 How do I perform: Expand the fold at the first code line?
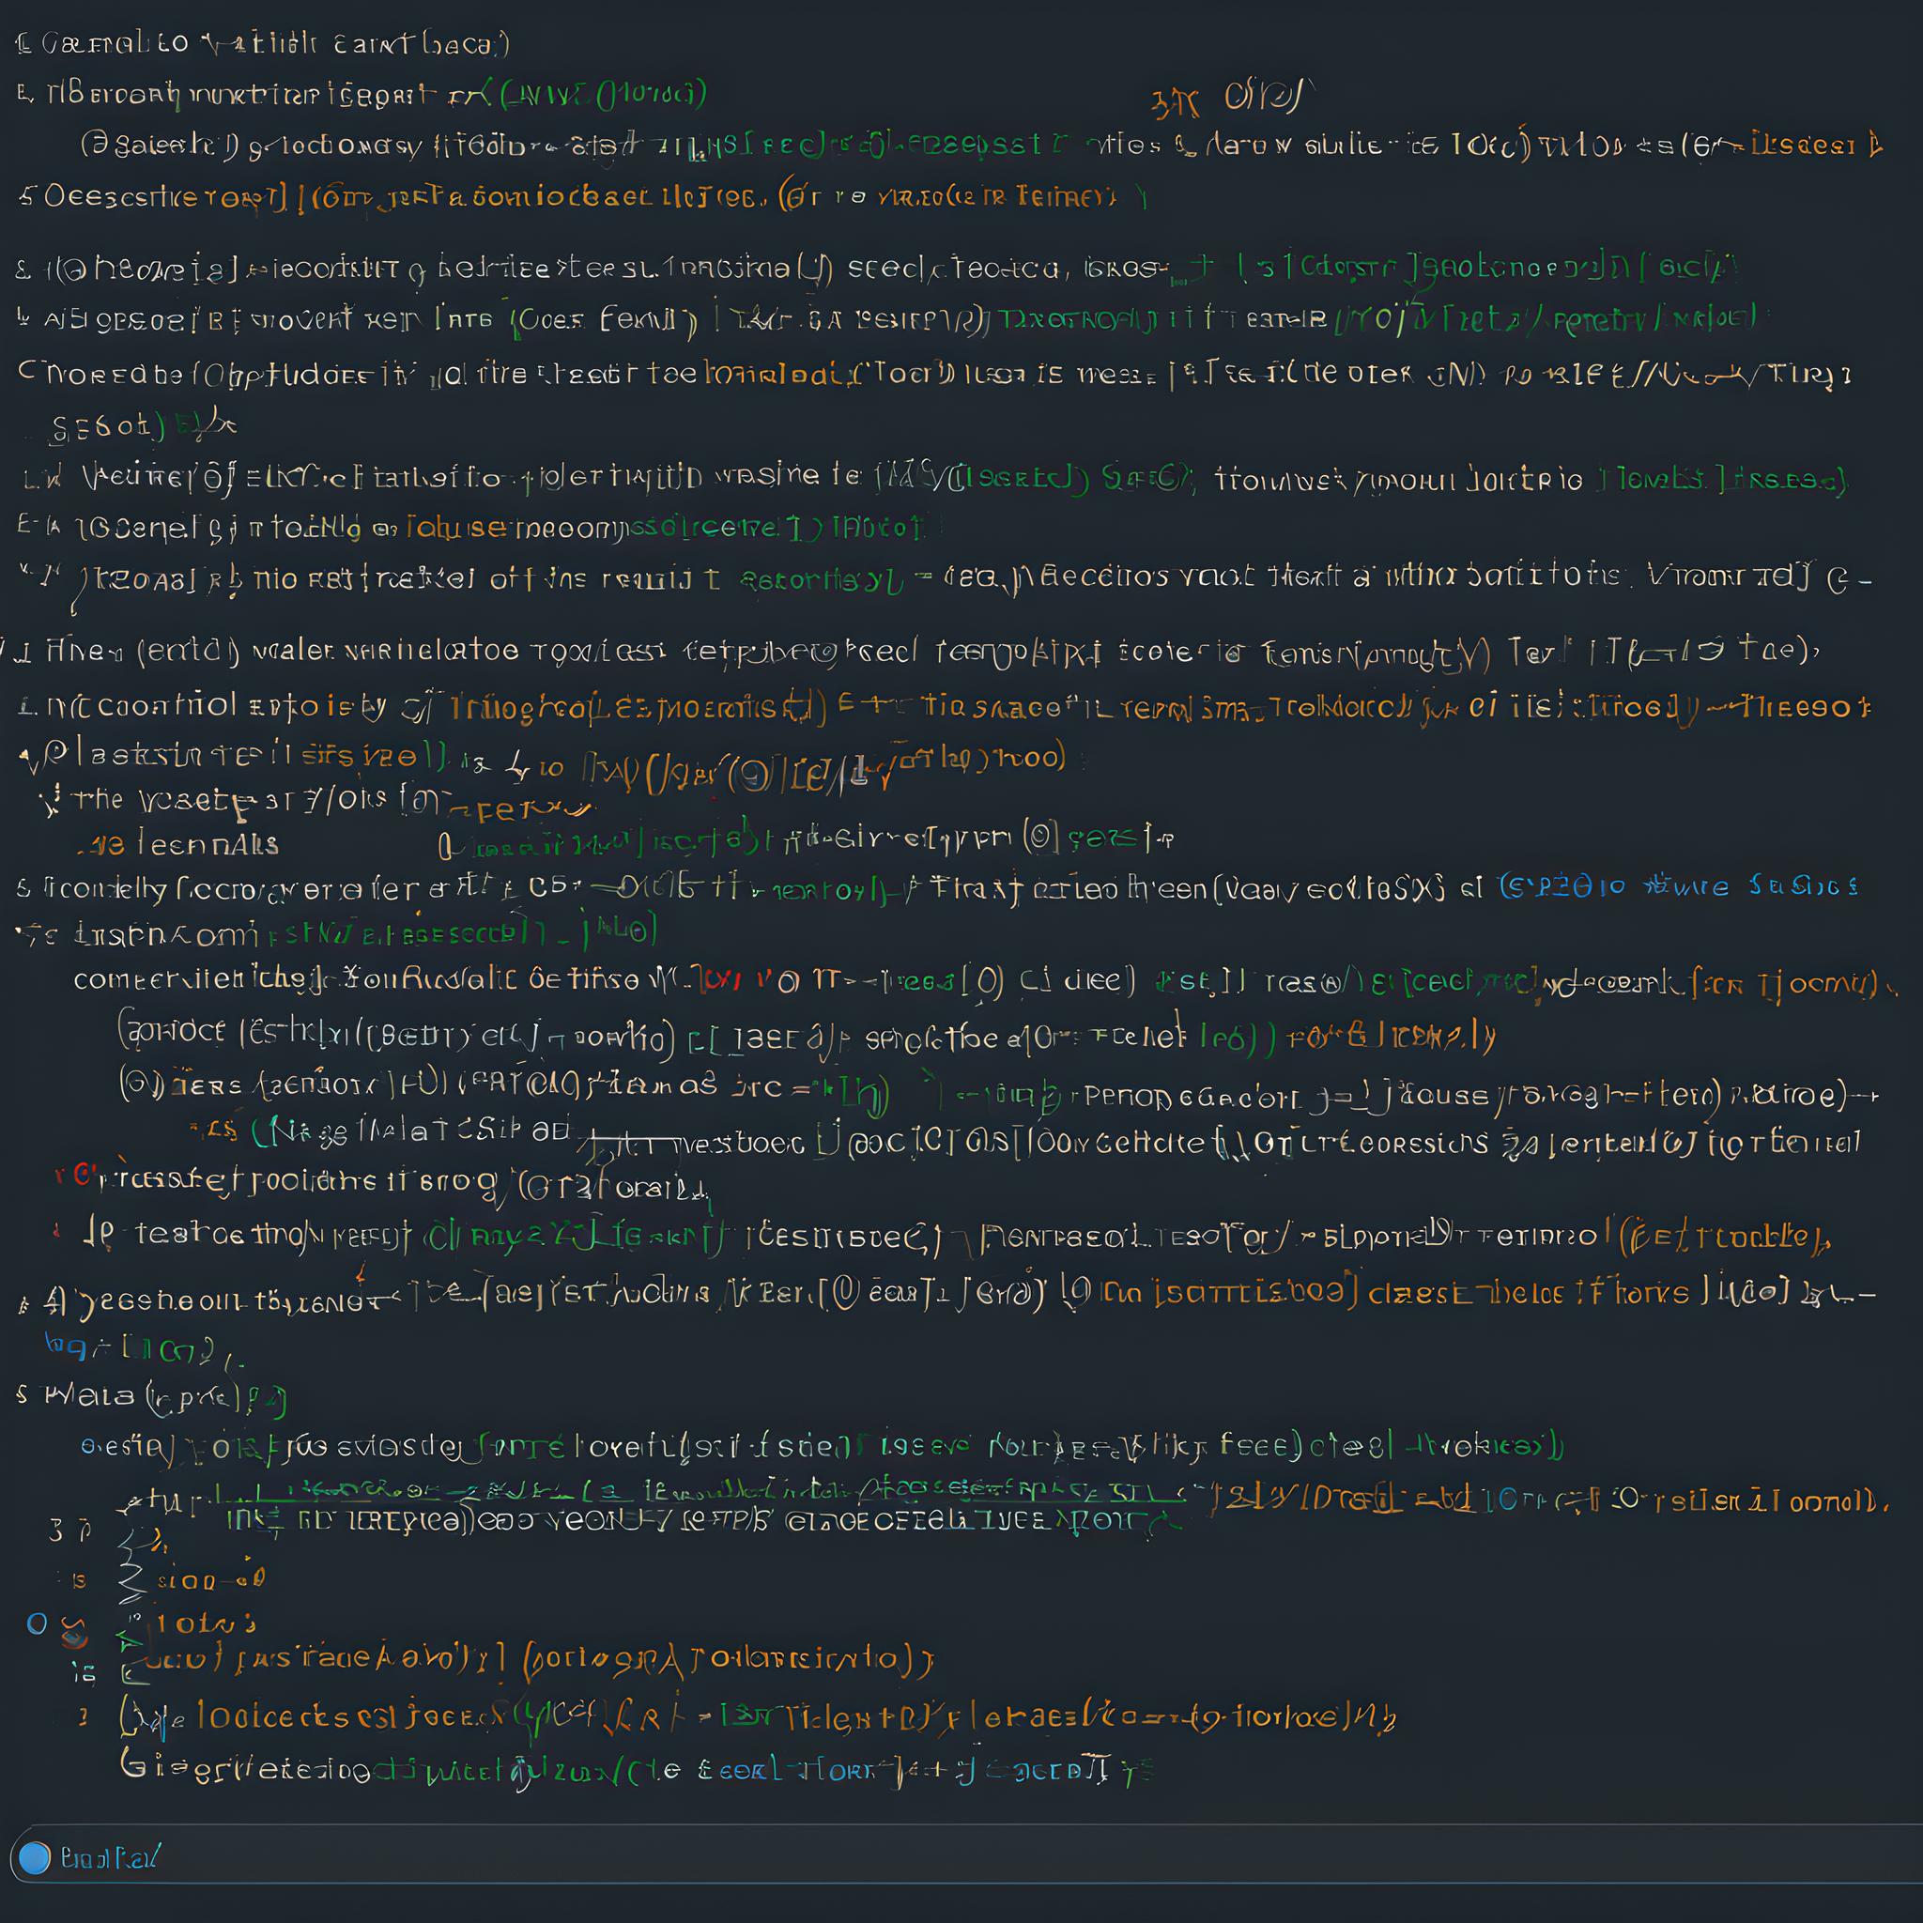click(22, 44)
